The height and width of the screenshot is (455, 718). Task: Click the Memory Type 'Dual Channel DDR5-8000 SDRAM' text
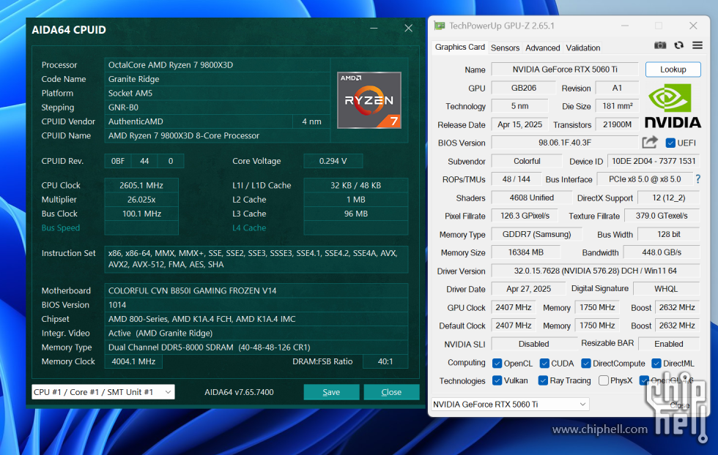point(171,347)
